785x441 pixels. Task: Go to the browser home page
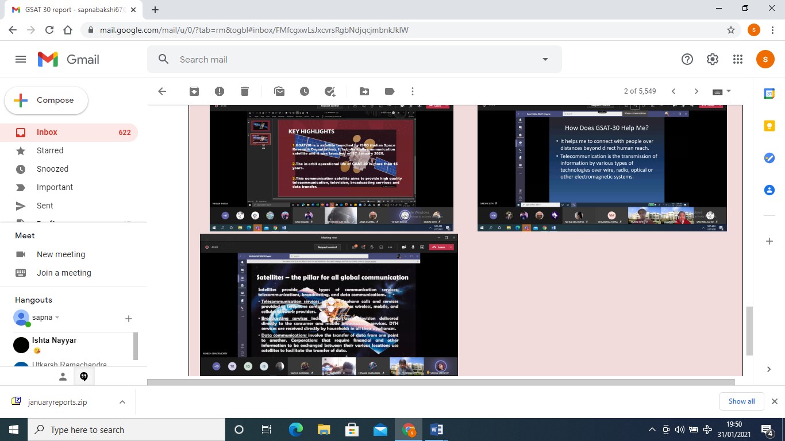[68, 30]
